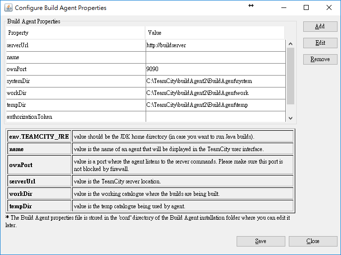Click the agent name description text

169,149
